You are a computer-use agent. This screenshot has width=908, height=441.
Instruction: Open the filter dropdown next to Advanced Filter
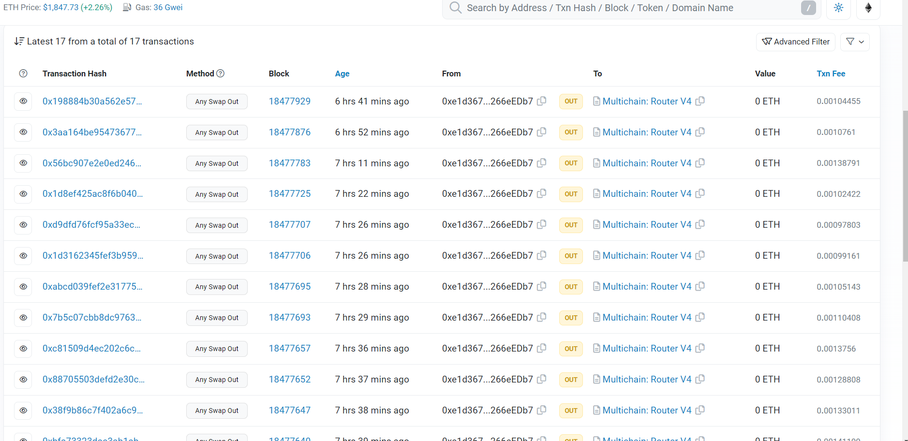pos(855,42)
